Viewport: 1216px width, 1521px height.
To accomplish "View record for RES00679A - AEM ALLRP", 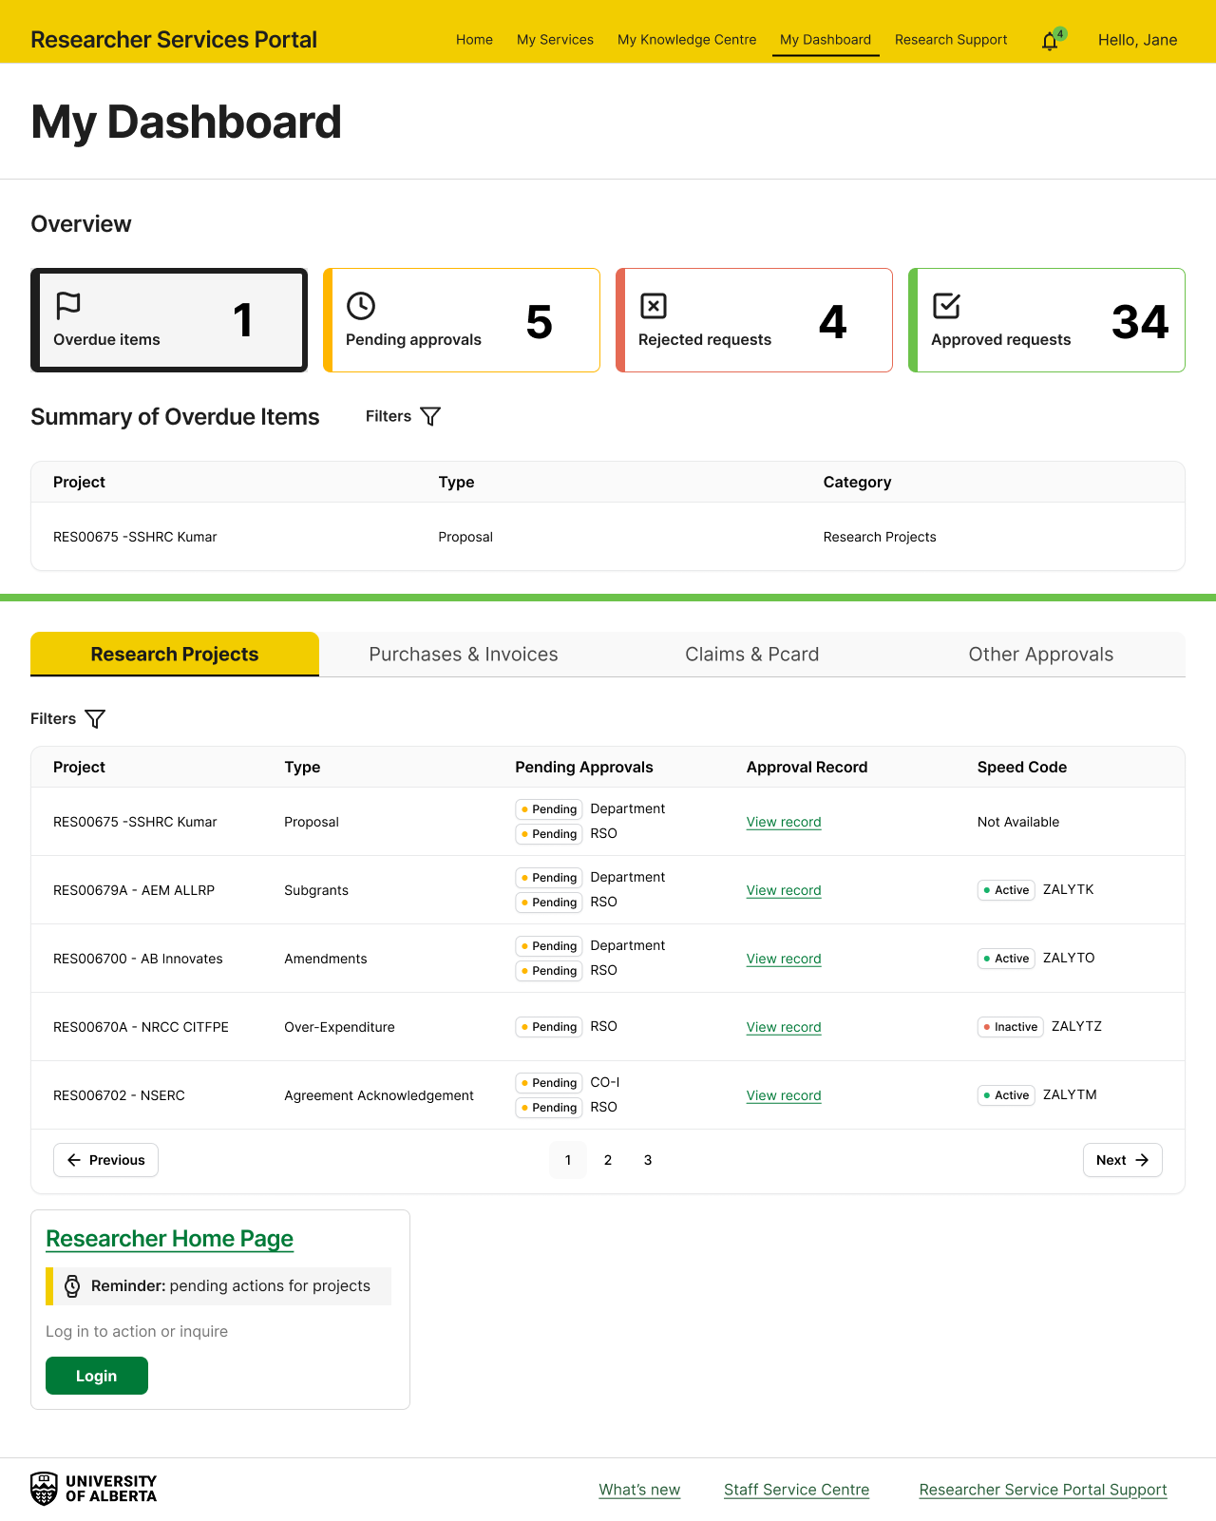I will pyautogui.click(x=784, y=890).
